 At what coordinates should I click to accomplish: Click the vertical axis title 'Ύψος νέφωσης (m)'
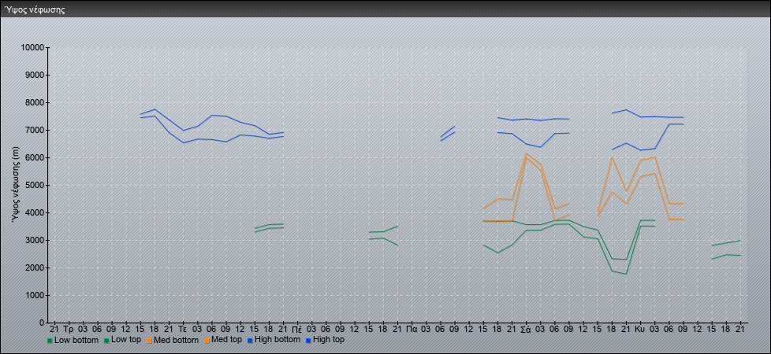click(x=16, y=185)
